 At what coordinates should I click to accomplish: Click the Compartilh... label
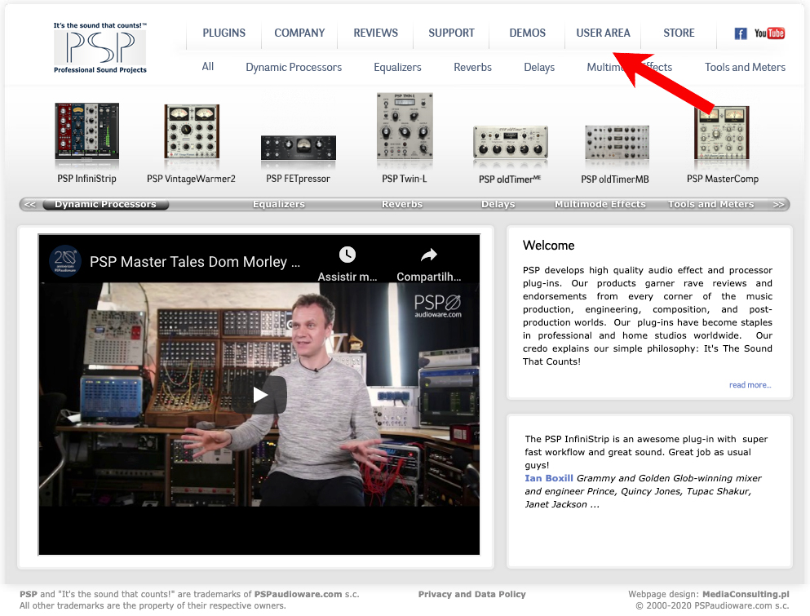pyautogui.click(x=429, y=277)
